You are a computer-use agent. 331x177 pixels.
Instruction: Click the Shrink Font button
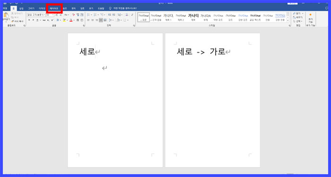coord(61,15)
